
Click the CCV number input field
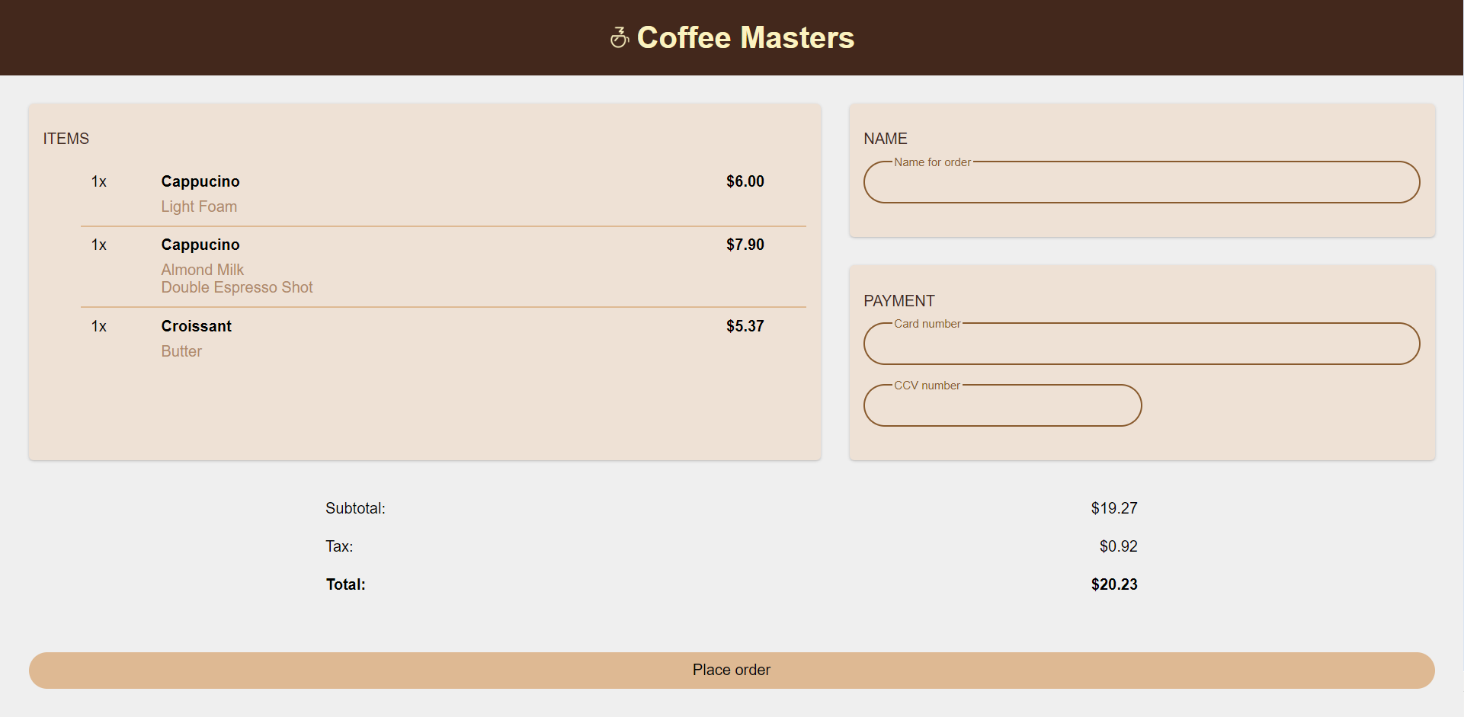tap(1002, 405)
